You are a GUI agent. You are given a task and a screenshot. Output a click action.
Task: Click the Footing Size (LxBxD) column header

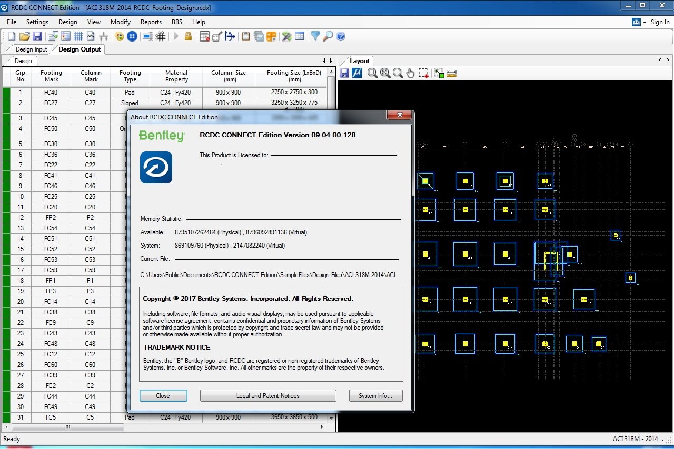pyautogui.click(x=294, y=76)
